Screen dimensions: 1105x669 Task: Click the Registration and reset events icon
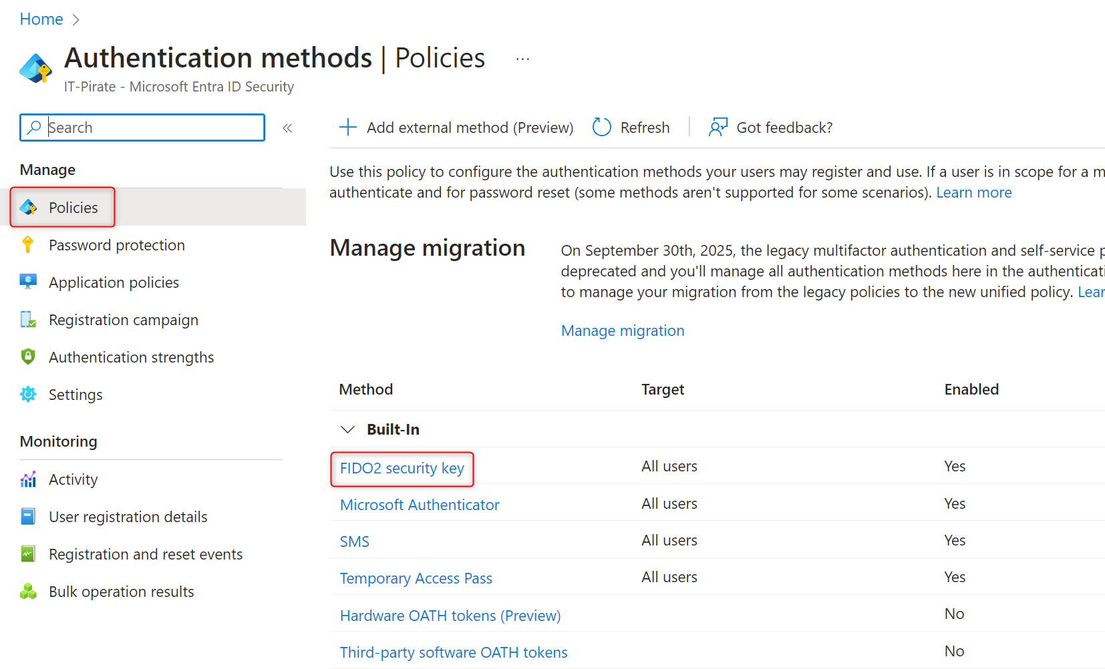pyautogui.click(x=28, y=554)
